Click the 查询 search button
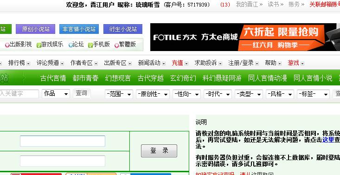Viewport: 340px width, 175px height. click(x=81, y=93)
